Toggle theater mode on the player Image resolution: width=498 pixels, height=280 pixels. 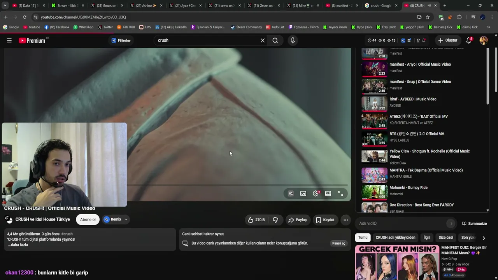tap(328, 193)
